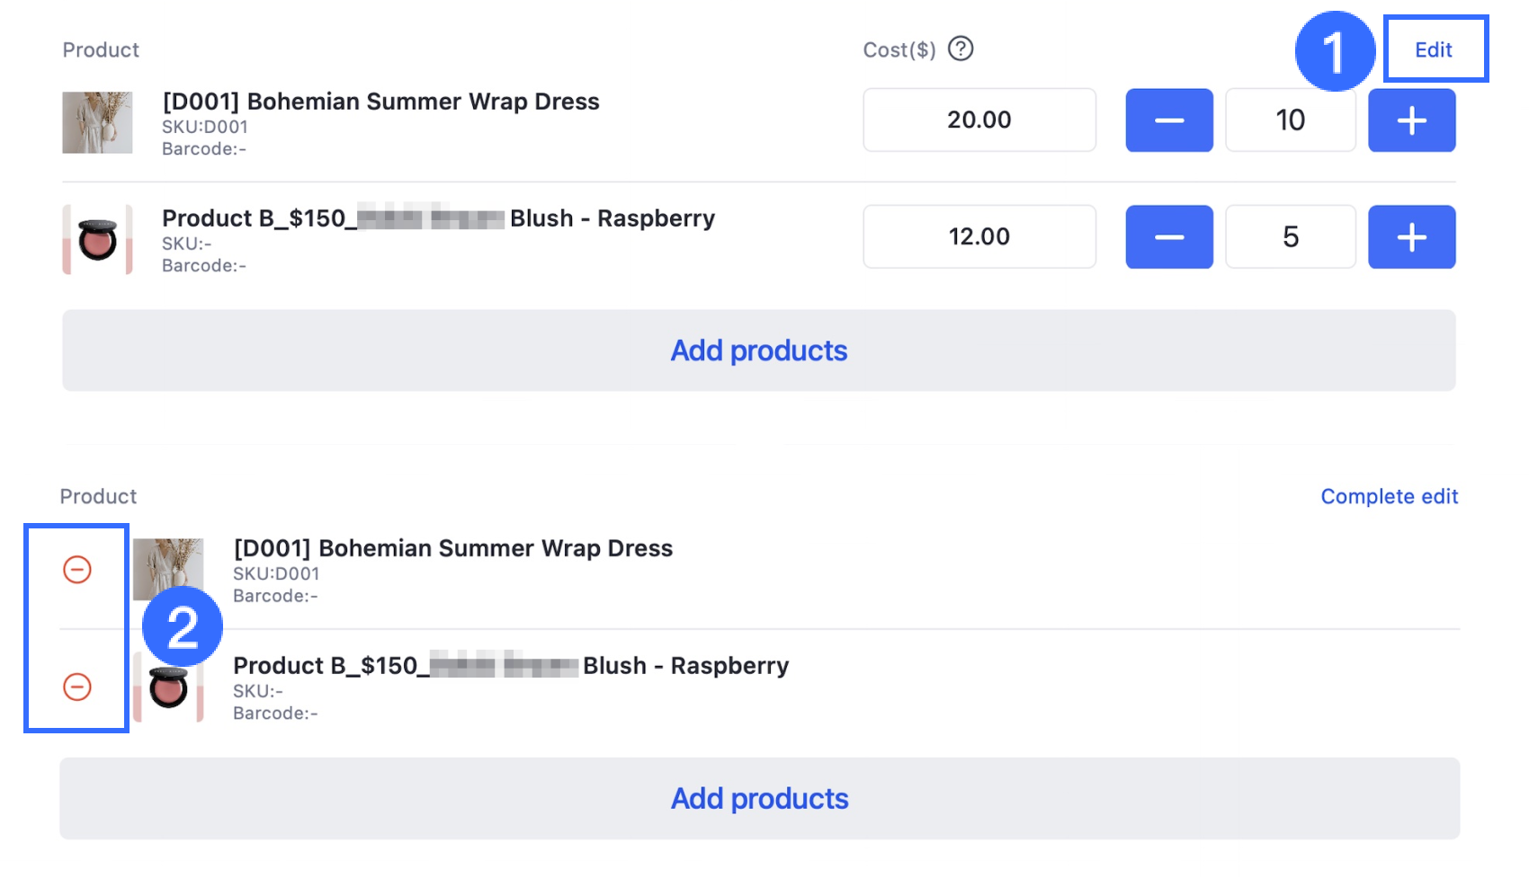Click the quantity field showing 5

coord(1290,237)
